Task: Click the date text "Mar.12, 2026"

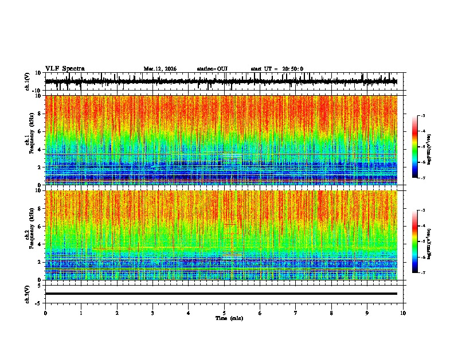Action: pos(160,69)
